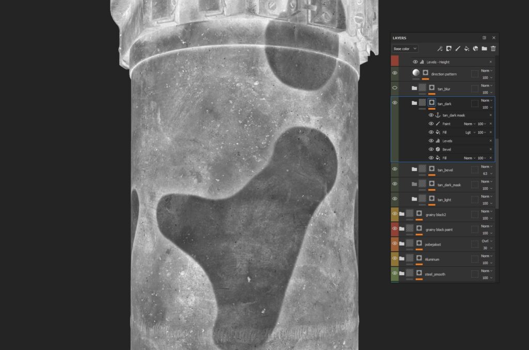Click the add smart material icon
Screen dimensions: 529x350
point(475,49)
